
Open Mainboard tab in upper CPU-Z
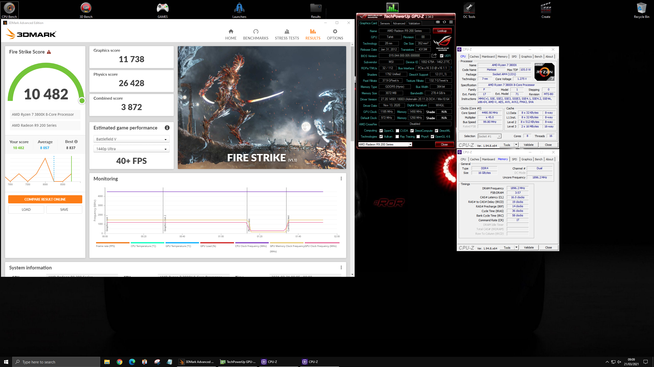tap(488, 57)
